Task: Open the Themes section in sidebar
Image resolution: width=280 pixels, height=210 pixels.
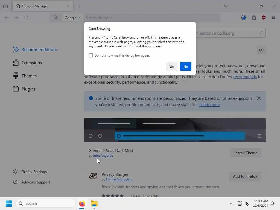Action: click(x=25, y=76)
